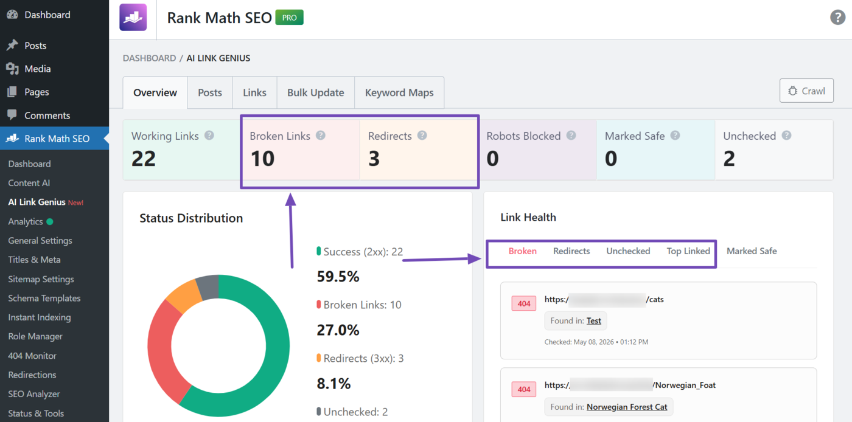The height and width of the screenshot is (422, 852).
Task: Start a crawl with the Crawl button
Action: pyautogui.click(x=806, y=91)
